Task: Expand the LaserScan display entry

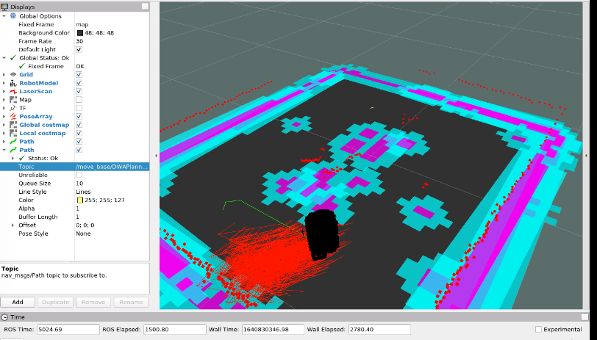Action: tap(4, 91)
